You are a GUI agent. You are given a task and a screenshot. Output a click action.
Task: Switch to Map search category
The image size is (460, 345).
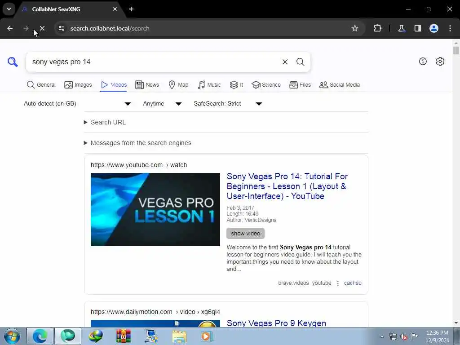tap(178, 85)
